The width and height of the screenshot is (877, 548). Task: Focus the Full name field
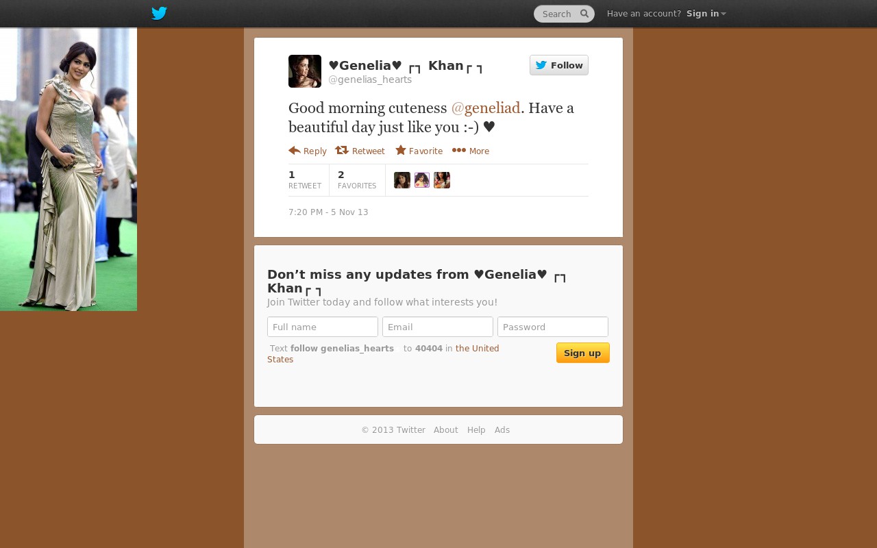323,327
